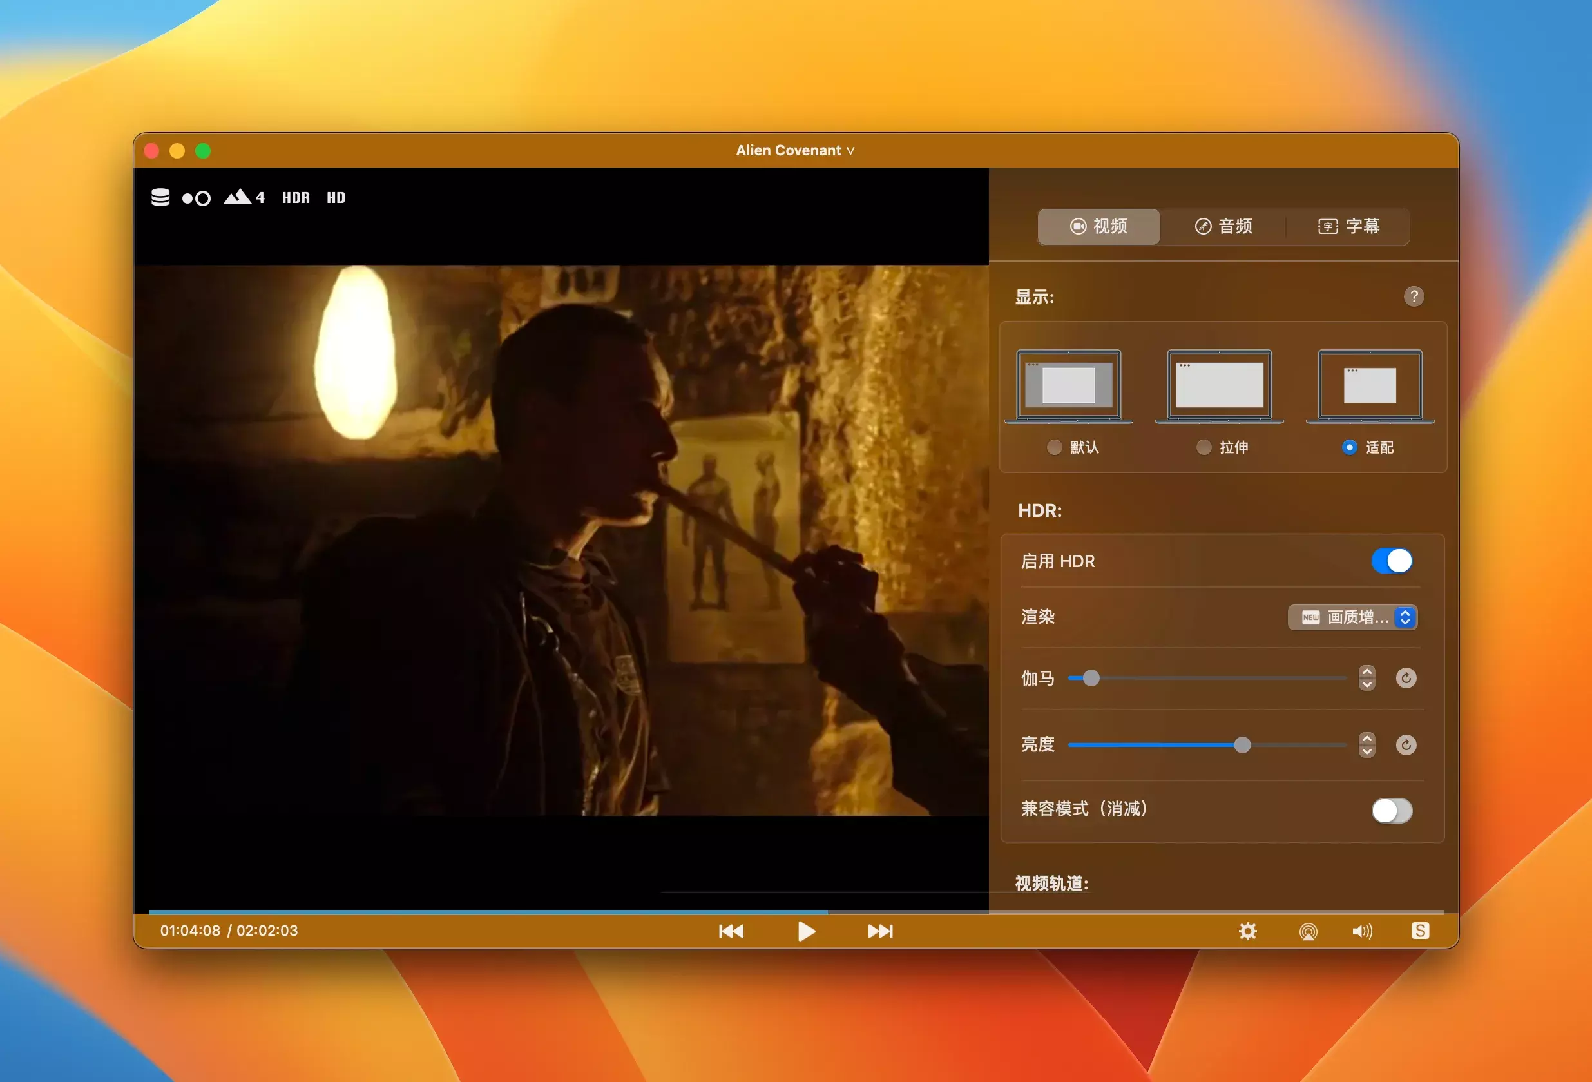The width and height of the screenshot is (1592, 1082).
Task: Click the volume speaker icon
Action: (1362, 931)
